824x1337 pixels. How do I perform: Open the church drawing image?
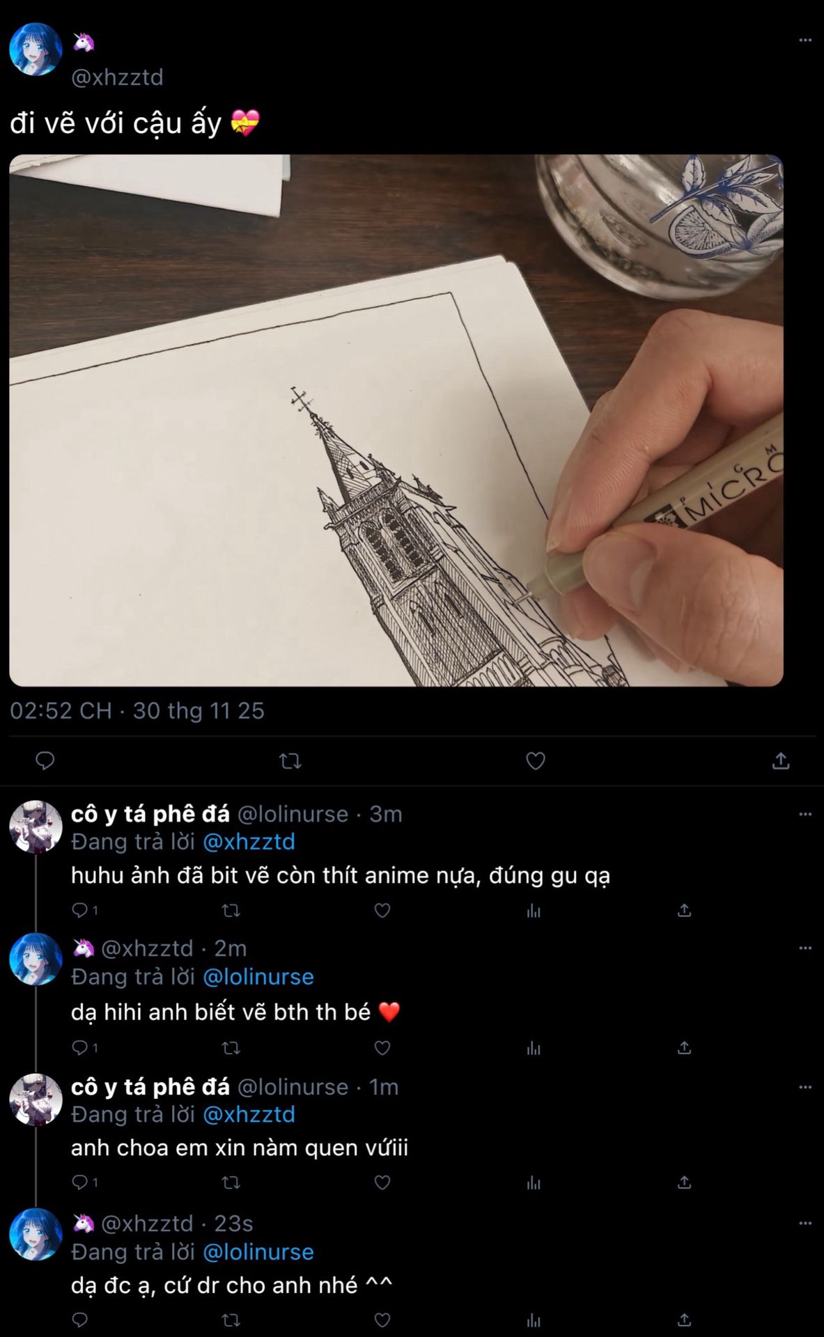(x=396, y=420)
